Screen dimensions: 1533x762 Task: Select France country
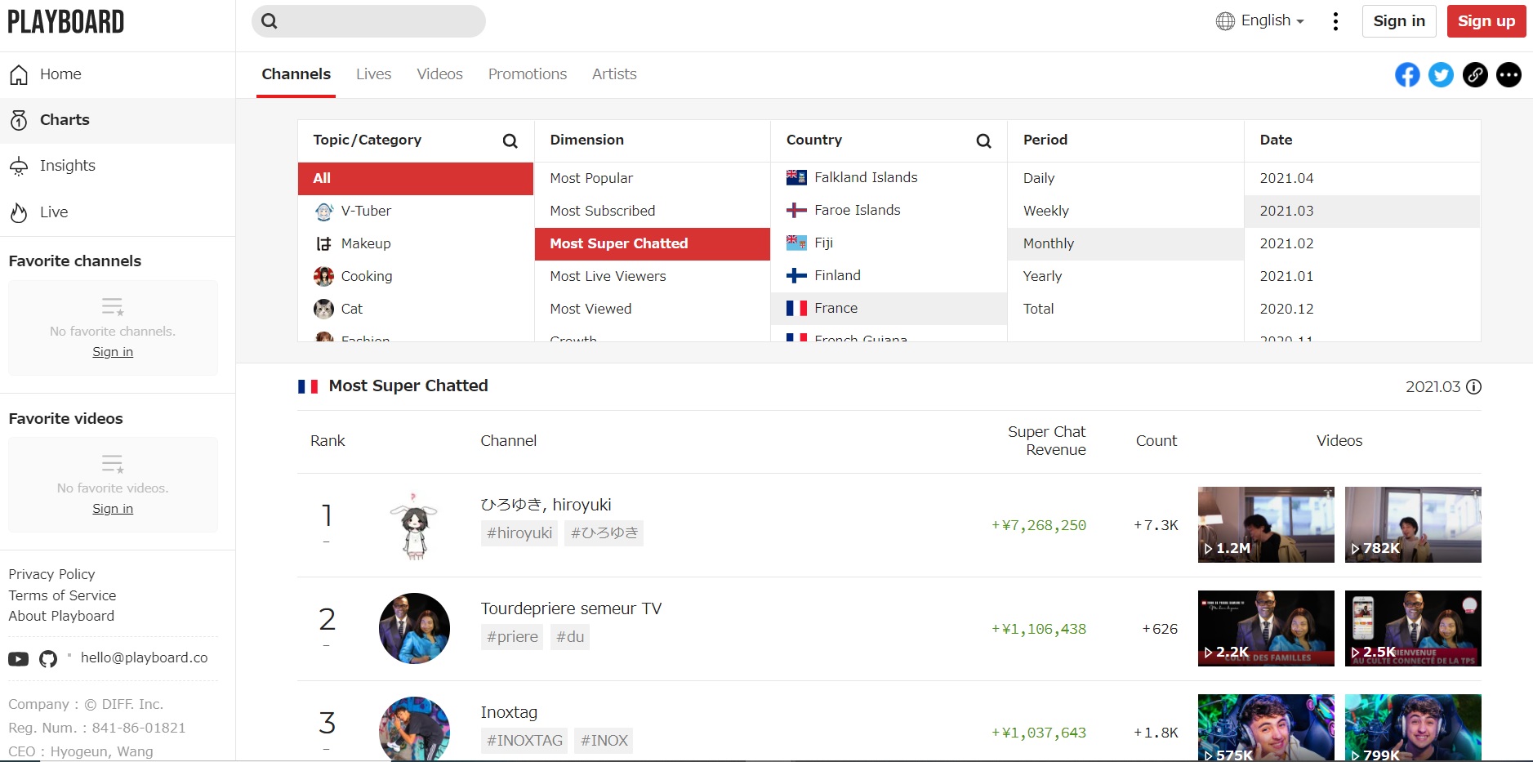coord(889,308)
